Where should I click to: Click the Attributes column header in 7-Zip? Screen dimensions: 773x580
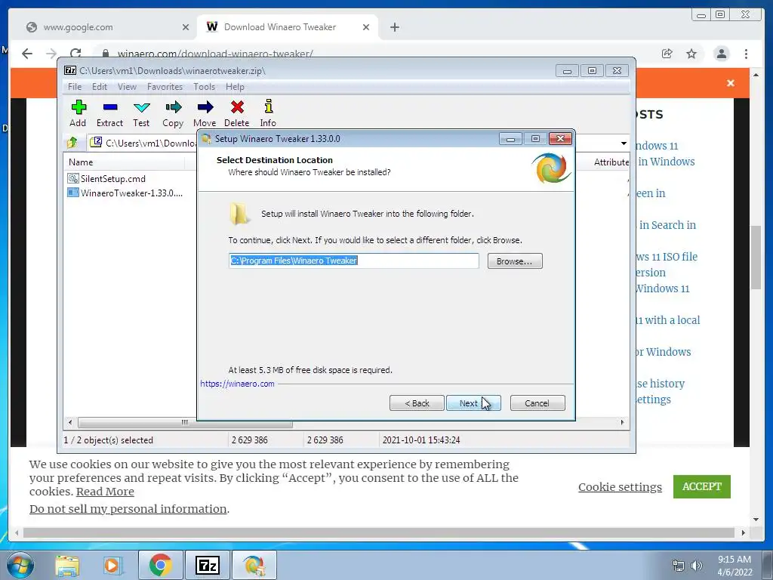pyautogui.click(x=611, y=162)
